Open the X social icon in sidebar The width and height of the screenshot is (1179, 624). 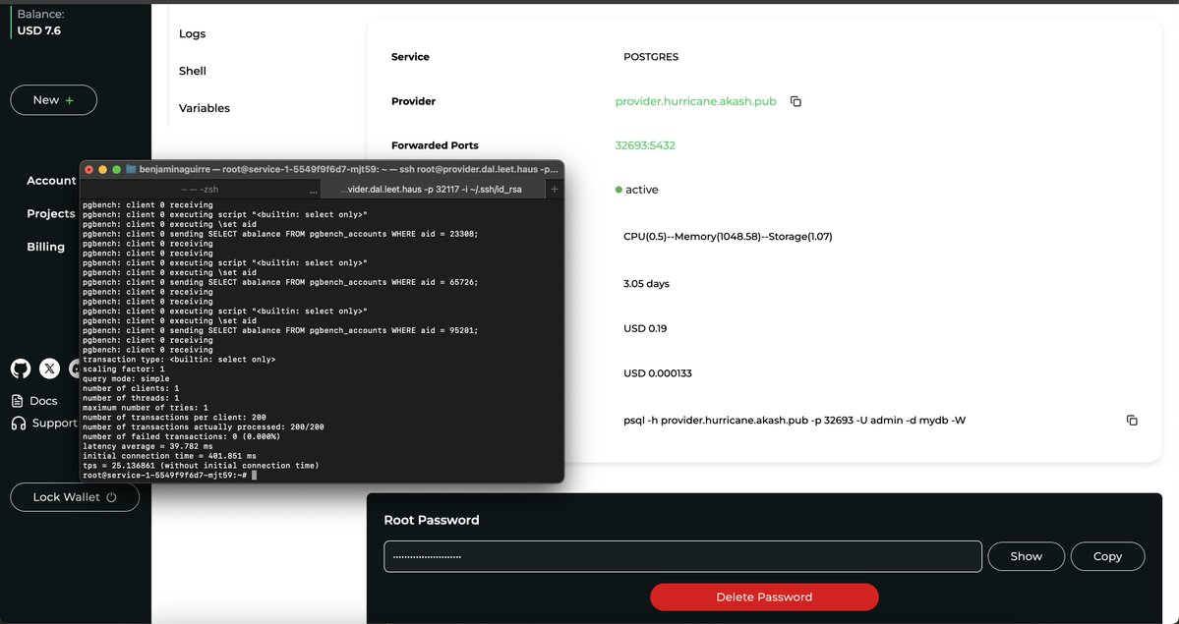pyautogui.click(x=49, y=369)
